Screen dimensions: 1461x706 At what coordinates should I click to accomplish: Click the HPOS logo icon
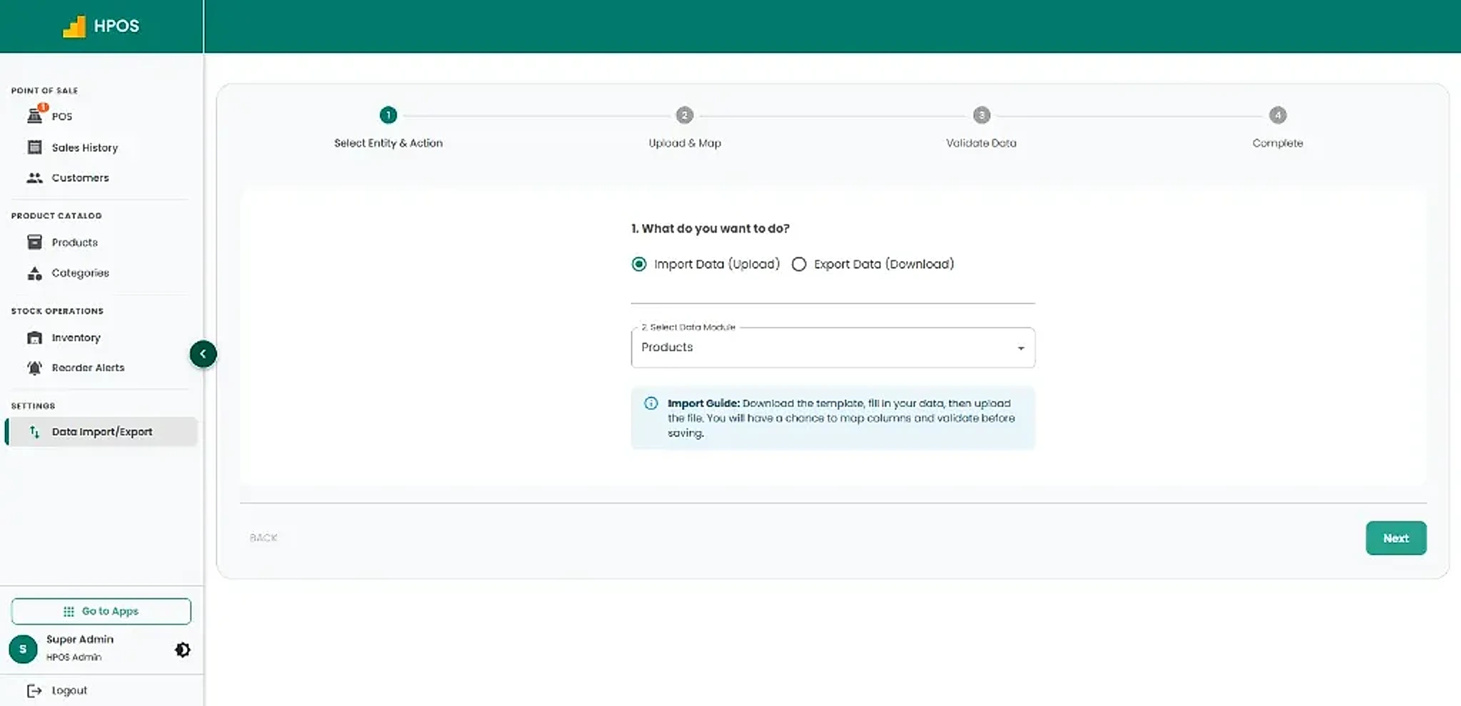74,26
